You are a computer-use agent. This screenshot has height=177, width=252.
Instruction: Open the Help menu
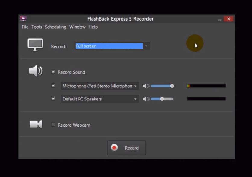point(93,27)
